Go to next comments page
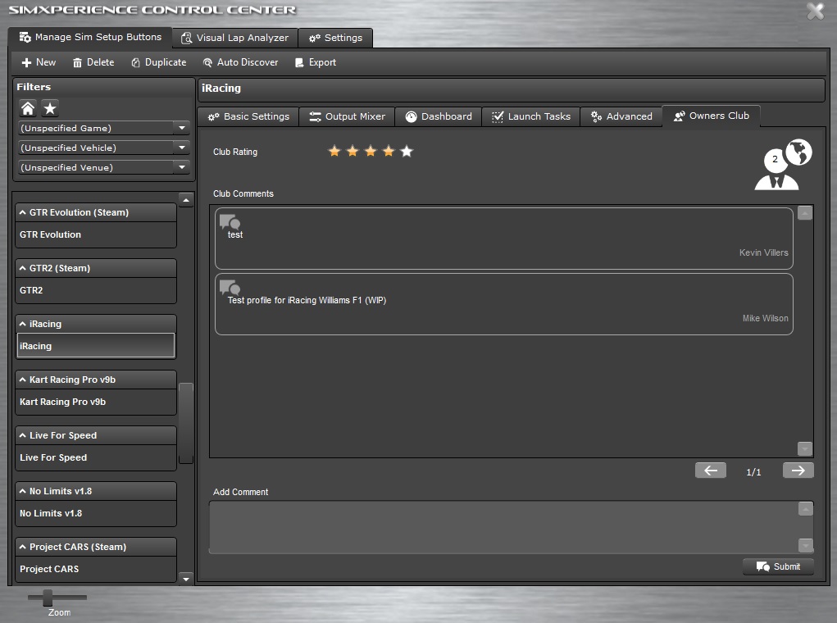Image resolution: width=837 pixels, height=623 pixels. point(798,471)
